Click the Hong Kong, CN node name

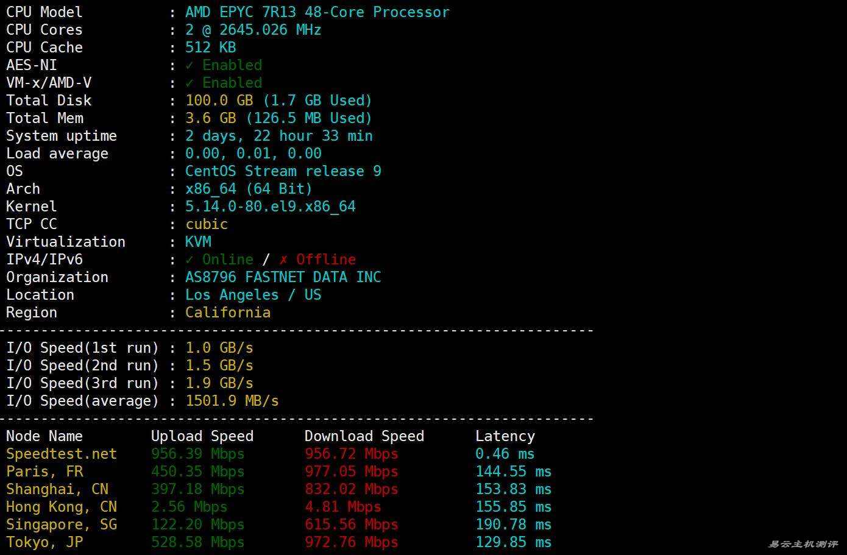pyautogui.click(x=62, y=507)
